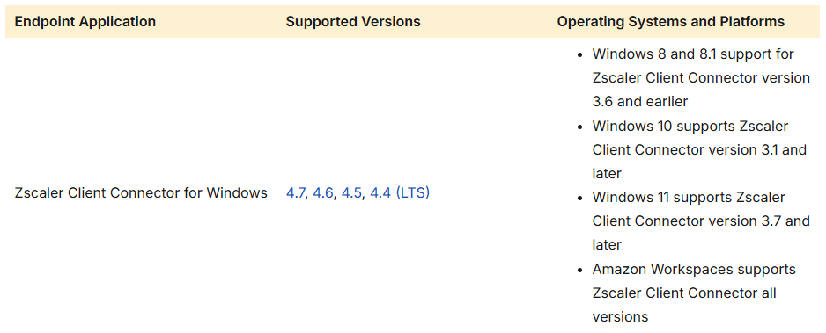
Task: Open the 4.7 version link
Action: [295, 193]
